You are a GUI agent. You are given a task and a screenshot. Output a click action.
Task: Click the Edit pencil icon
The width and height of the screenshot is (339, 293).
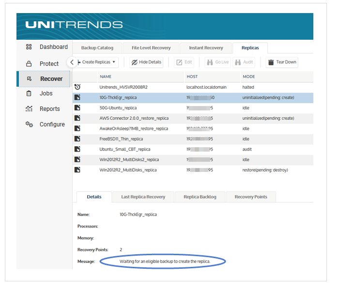179,62
